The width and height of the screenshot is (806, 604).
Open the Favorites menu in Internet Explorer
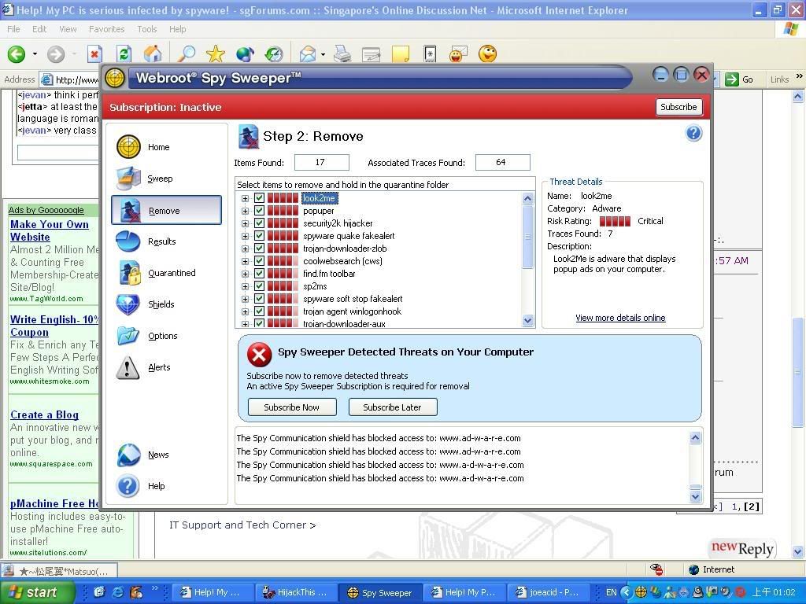point(106,29)
